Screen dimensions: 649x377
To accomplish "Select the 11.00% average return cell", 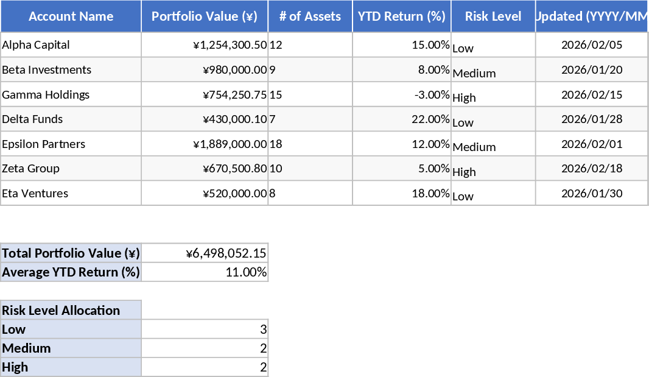I will point(205,272).
